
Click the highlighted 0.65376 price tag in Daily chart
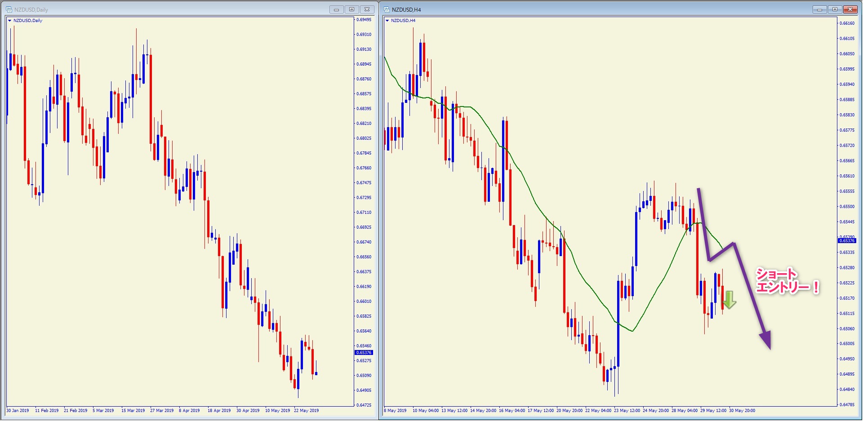(x=364, y=353)
